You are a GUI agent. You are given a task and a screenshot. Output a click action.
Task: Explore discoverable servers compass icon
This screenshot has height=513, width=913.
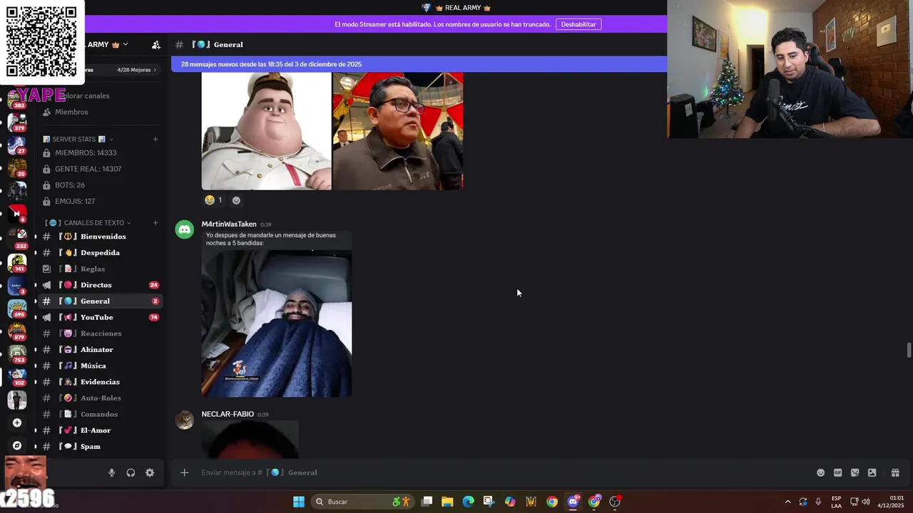tap(17, 445)
